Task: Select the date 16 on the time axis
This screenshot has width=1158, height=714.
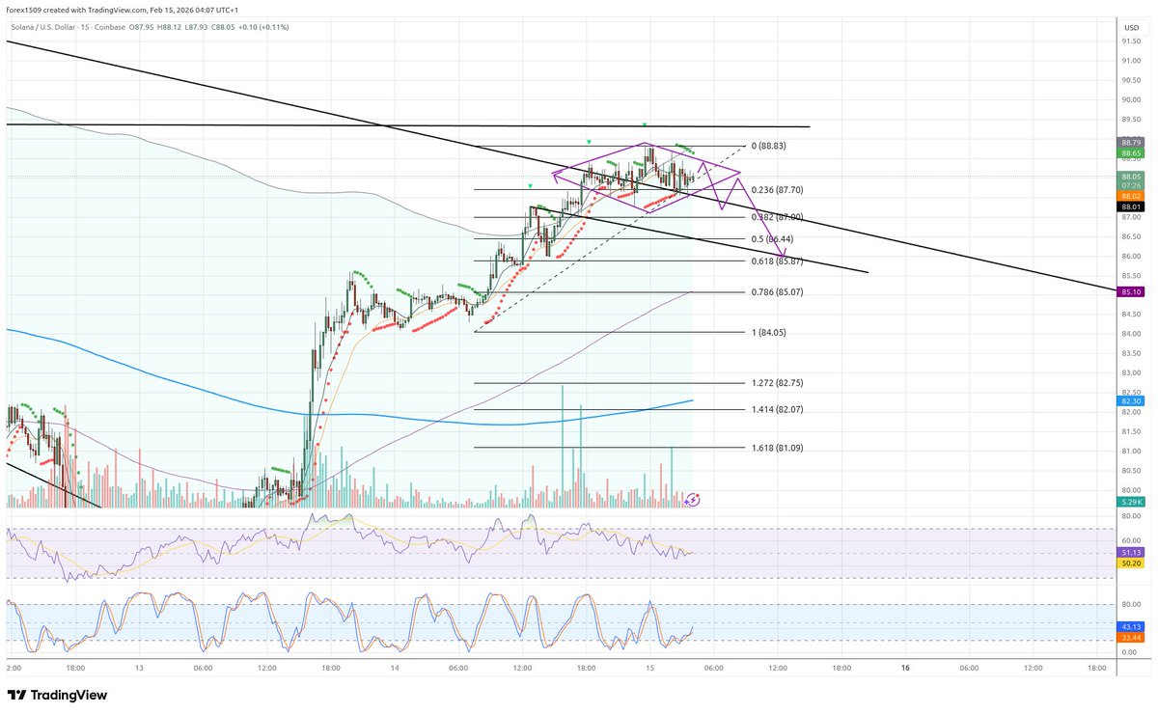Action: 904,667
